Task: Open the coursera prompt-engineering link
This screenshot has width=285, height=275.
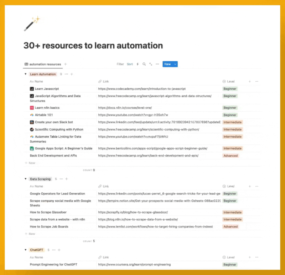Action: 134,264
